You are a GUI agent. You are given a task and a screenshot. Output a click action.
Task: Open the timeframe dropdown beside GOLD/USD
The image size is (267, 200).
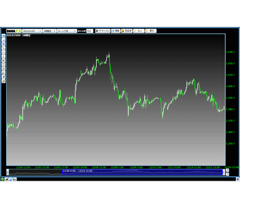pos(50,31)
